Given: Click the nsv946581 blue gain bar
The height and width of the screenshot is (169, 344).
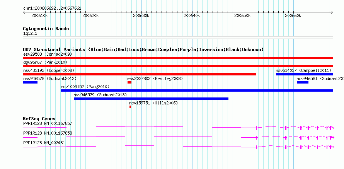Looking at the screenshot, I should coord(303,82).
